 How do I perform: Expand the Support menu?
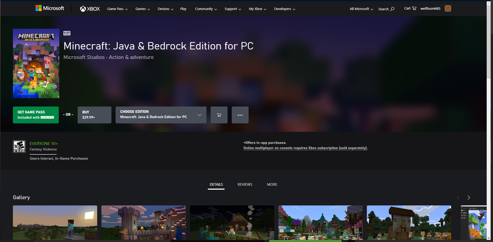pos(233,9)
